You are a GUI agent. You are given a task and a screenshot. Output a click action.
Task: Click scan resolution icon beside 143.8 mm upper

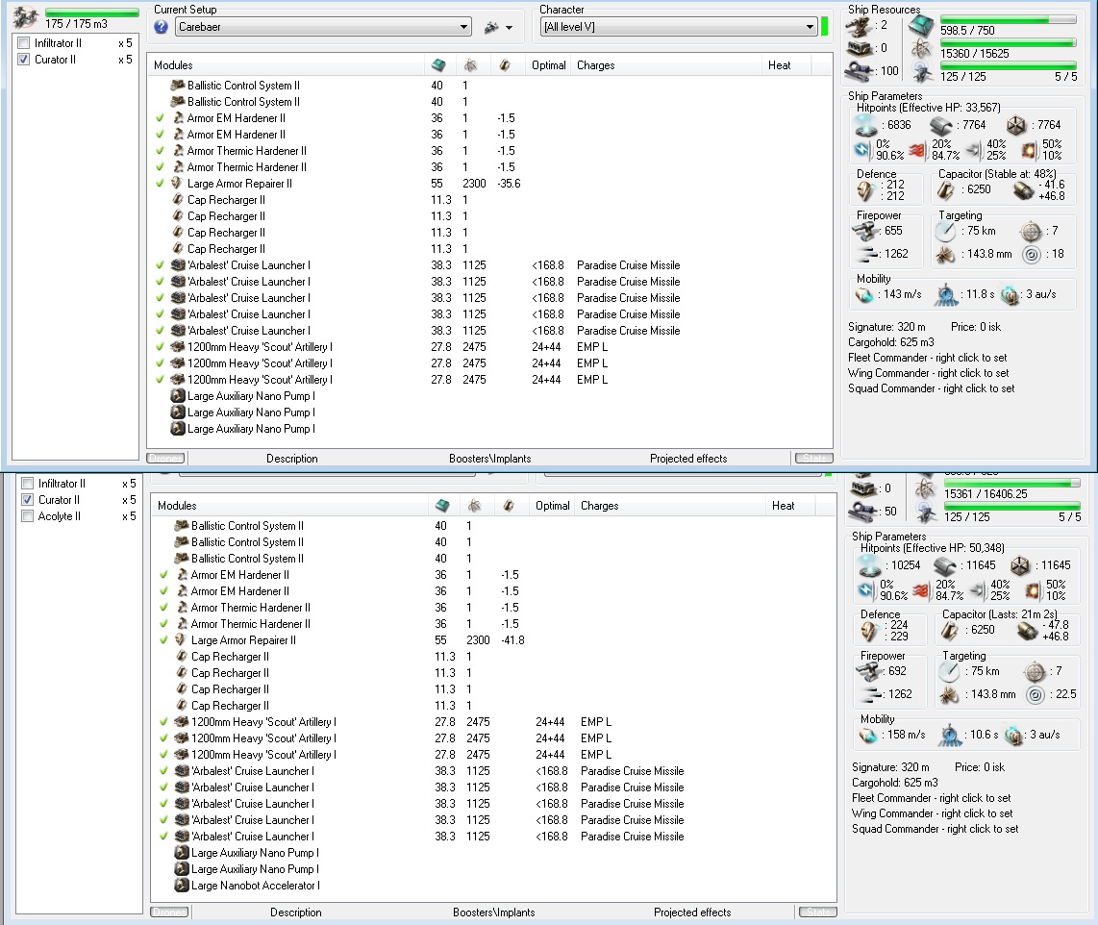[x=946, y=255]
